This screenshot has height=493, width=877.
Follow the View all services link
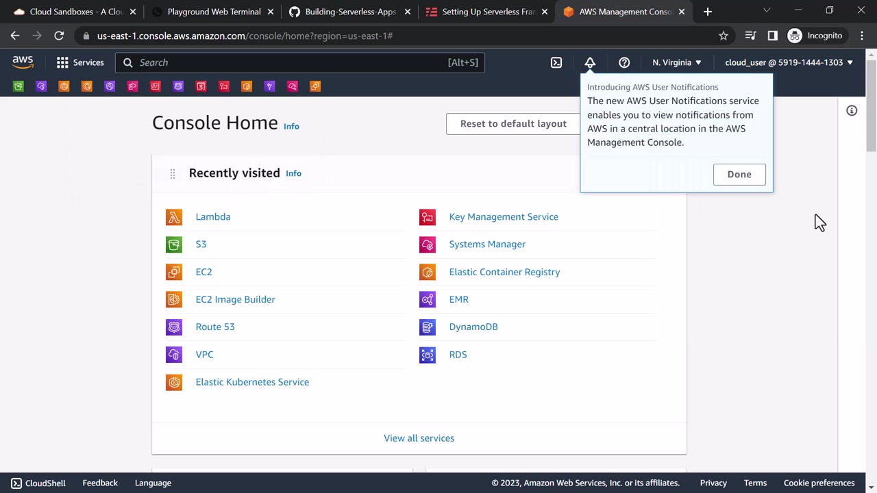[419, 438]
